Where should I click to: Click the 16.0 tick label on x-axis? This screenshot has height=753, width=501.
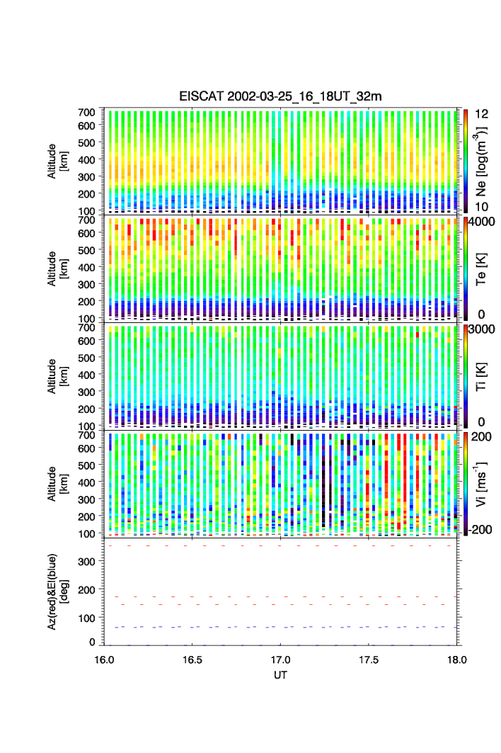tap(104, 658)
